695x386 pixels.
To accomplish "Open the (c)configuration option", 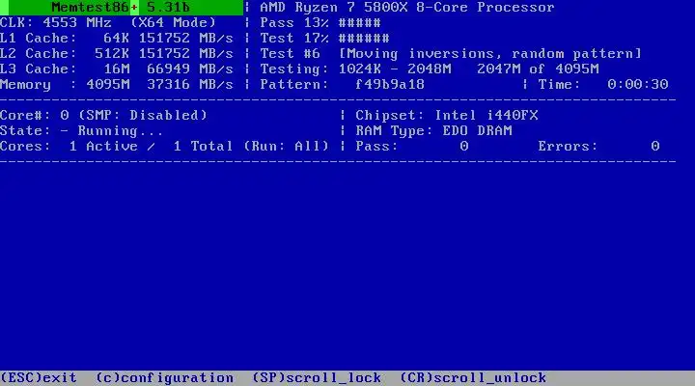I will [164, 378].
